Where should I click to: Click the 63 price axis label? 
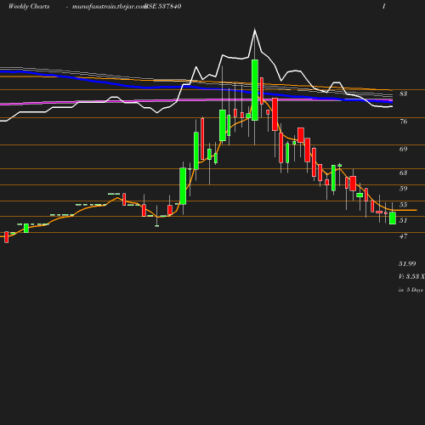click(x=404, y=173)
